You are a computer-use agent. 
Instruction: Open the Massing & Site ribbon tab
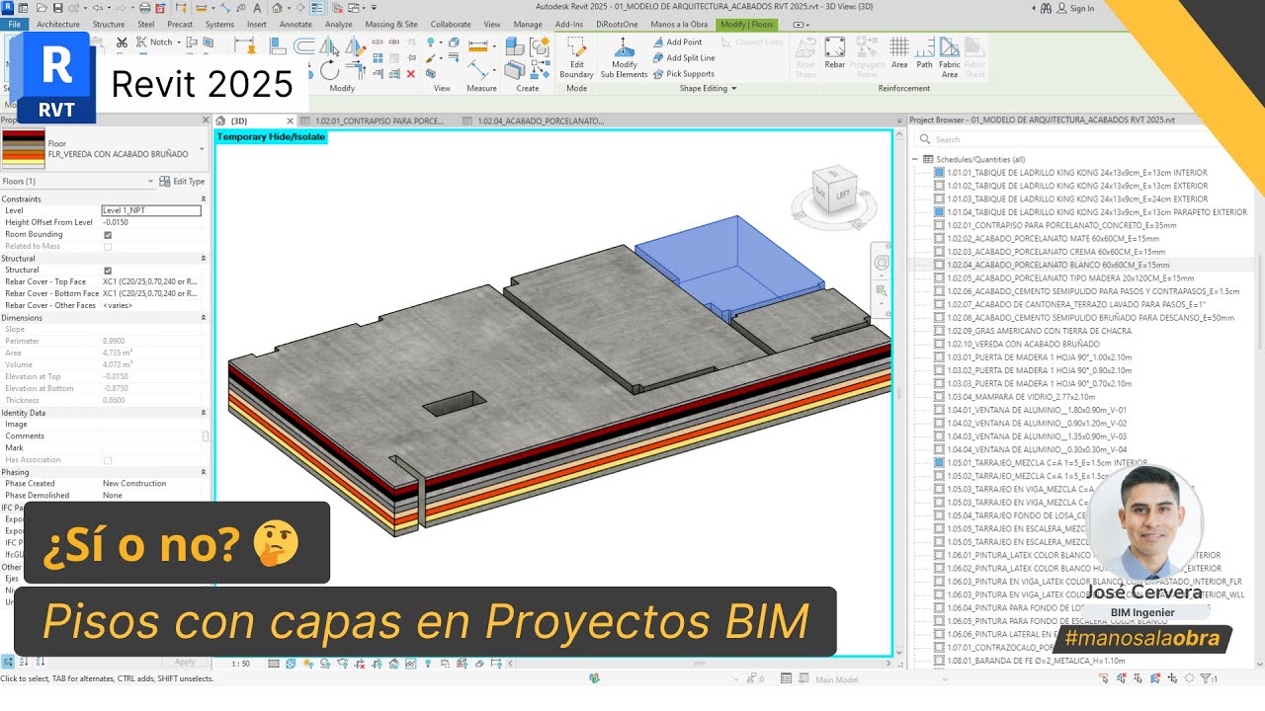(391, 24)
